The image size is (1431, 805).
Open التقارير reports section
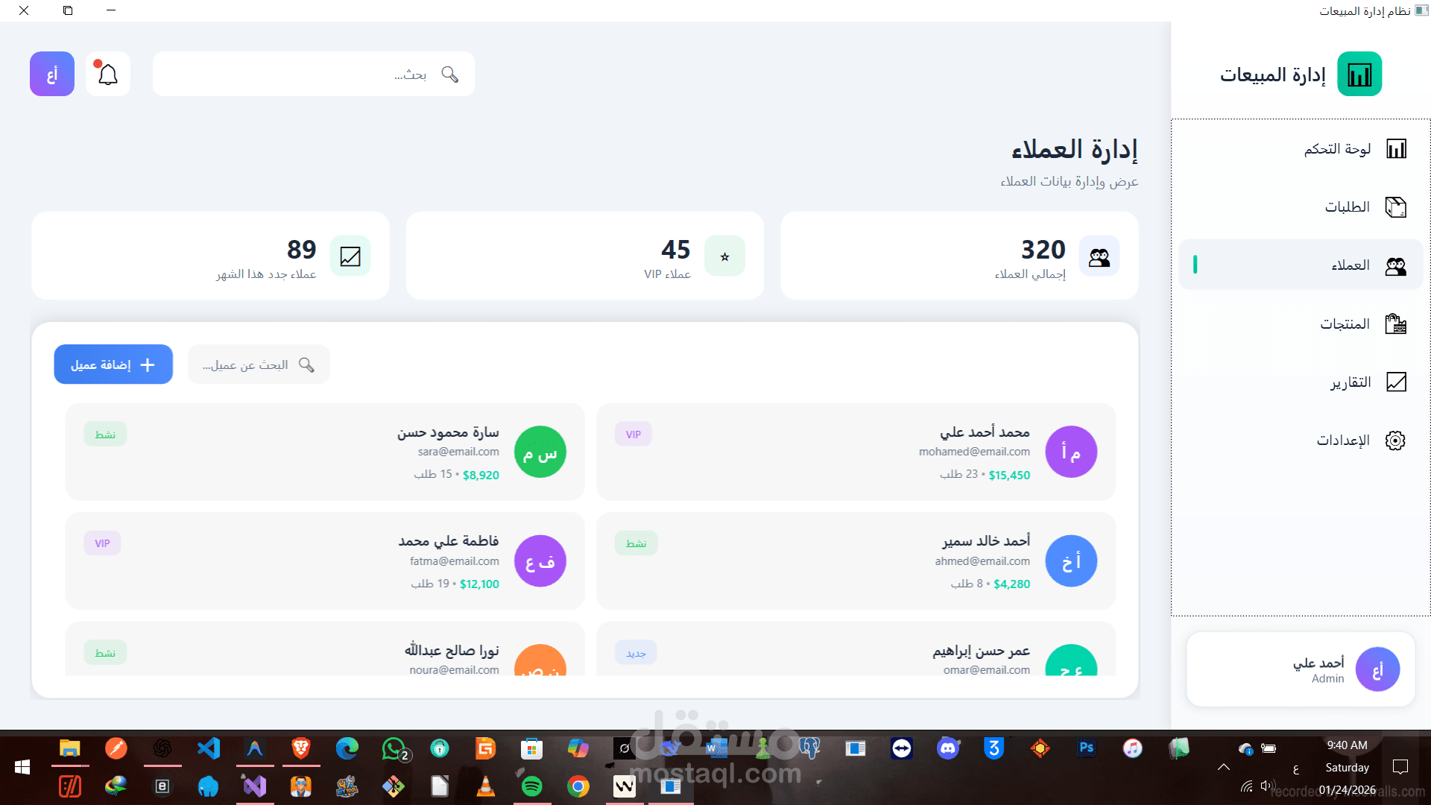1350,382
